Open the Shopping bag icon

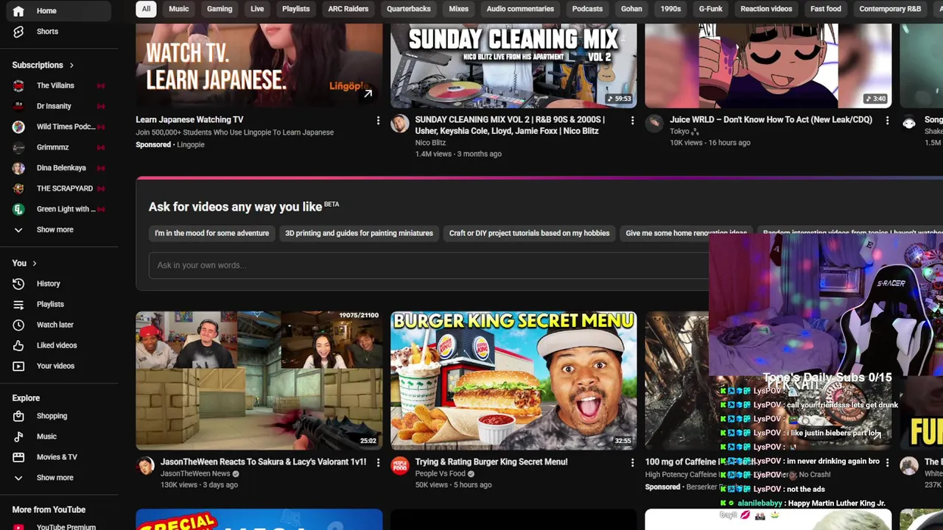coord(18,416)
